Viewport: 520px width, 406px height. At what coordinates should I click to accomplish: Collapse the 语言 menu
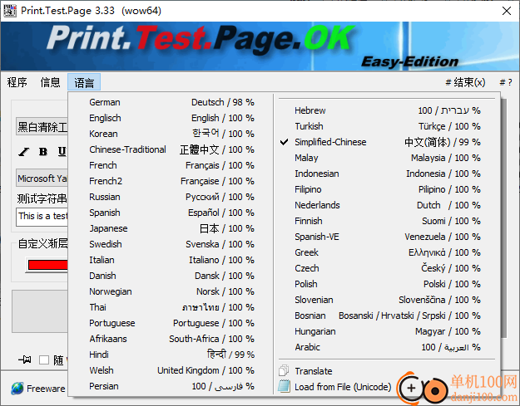pos(84,82)
